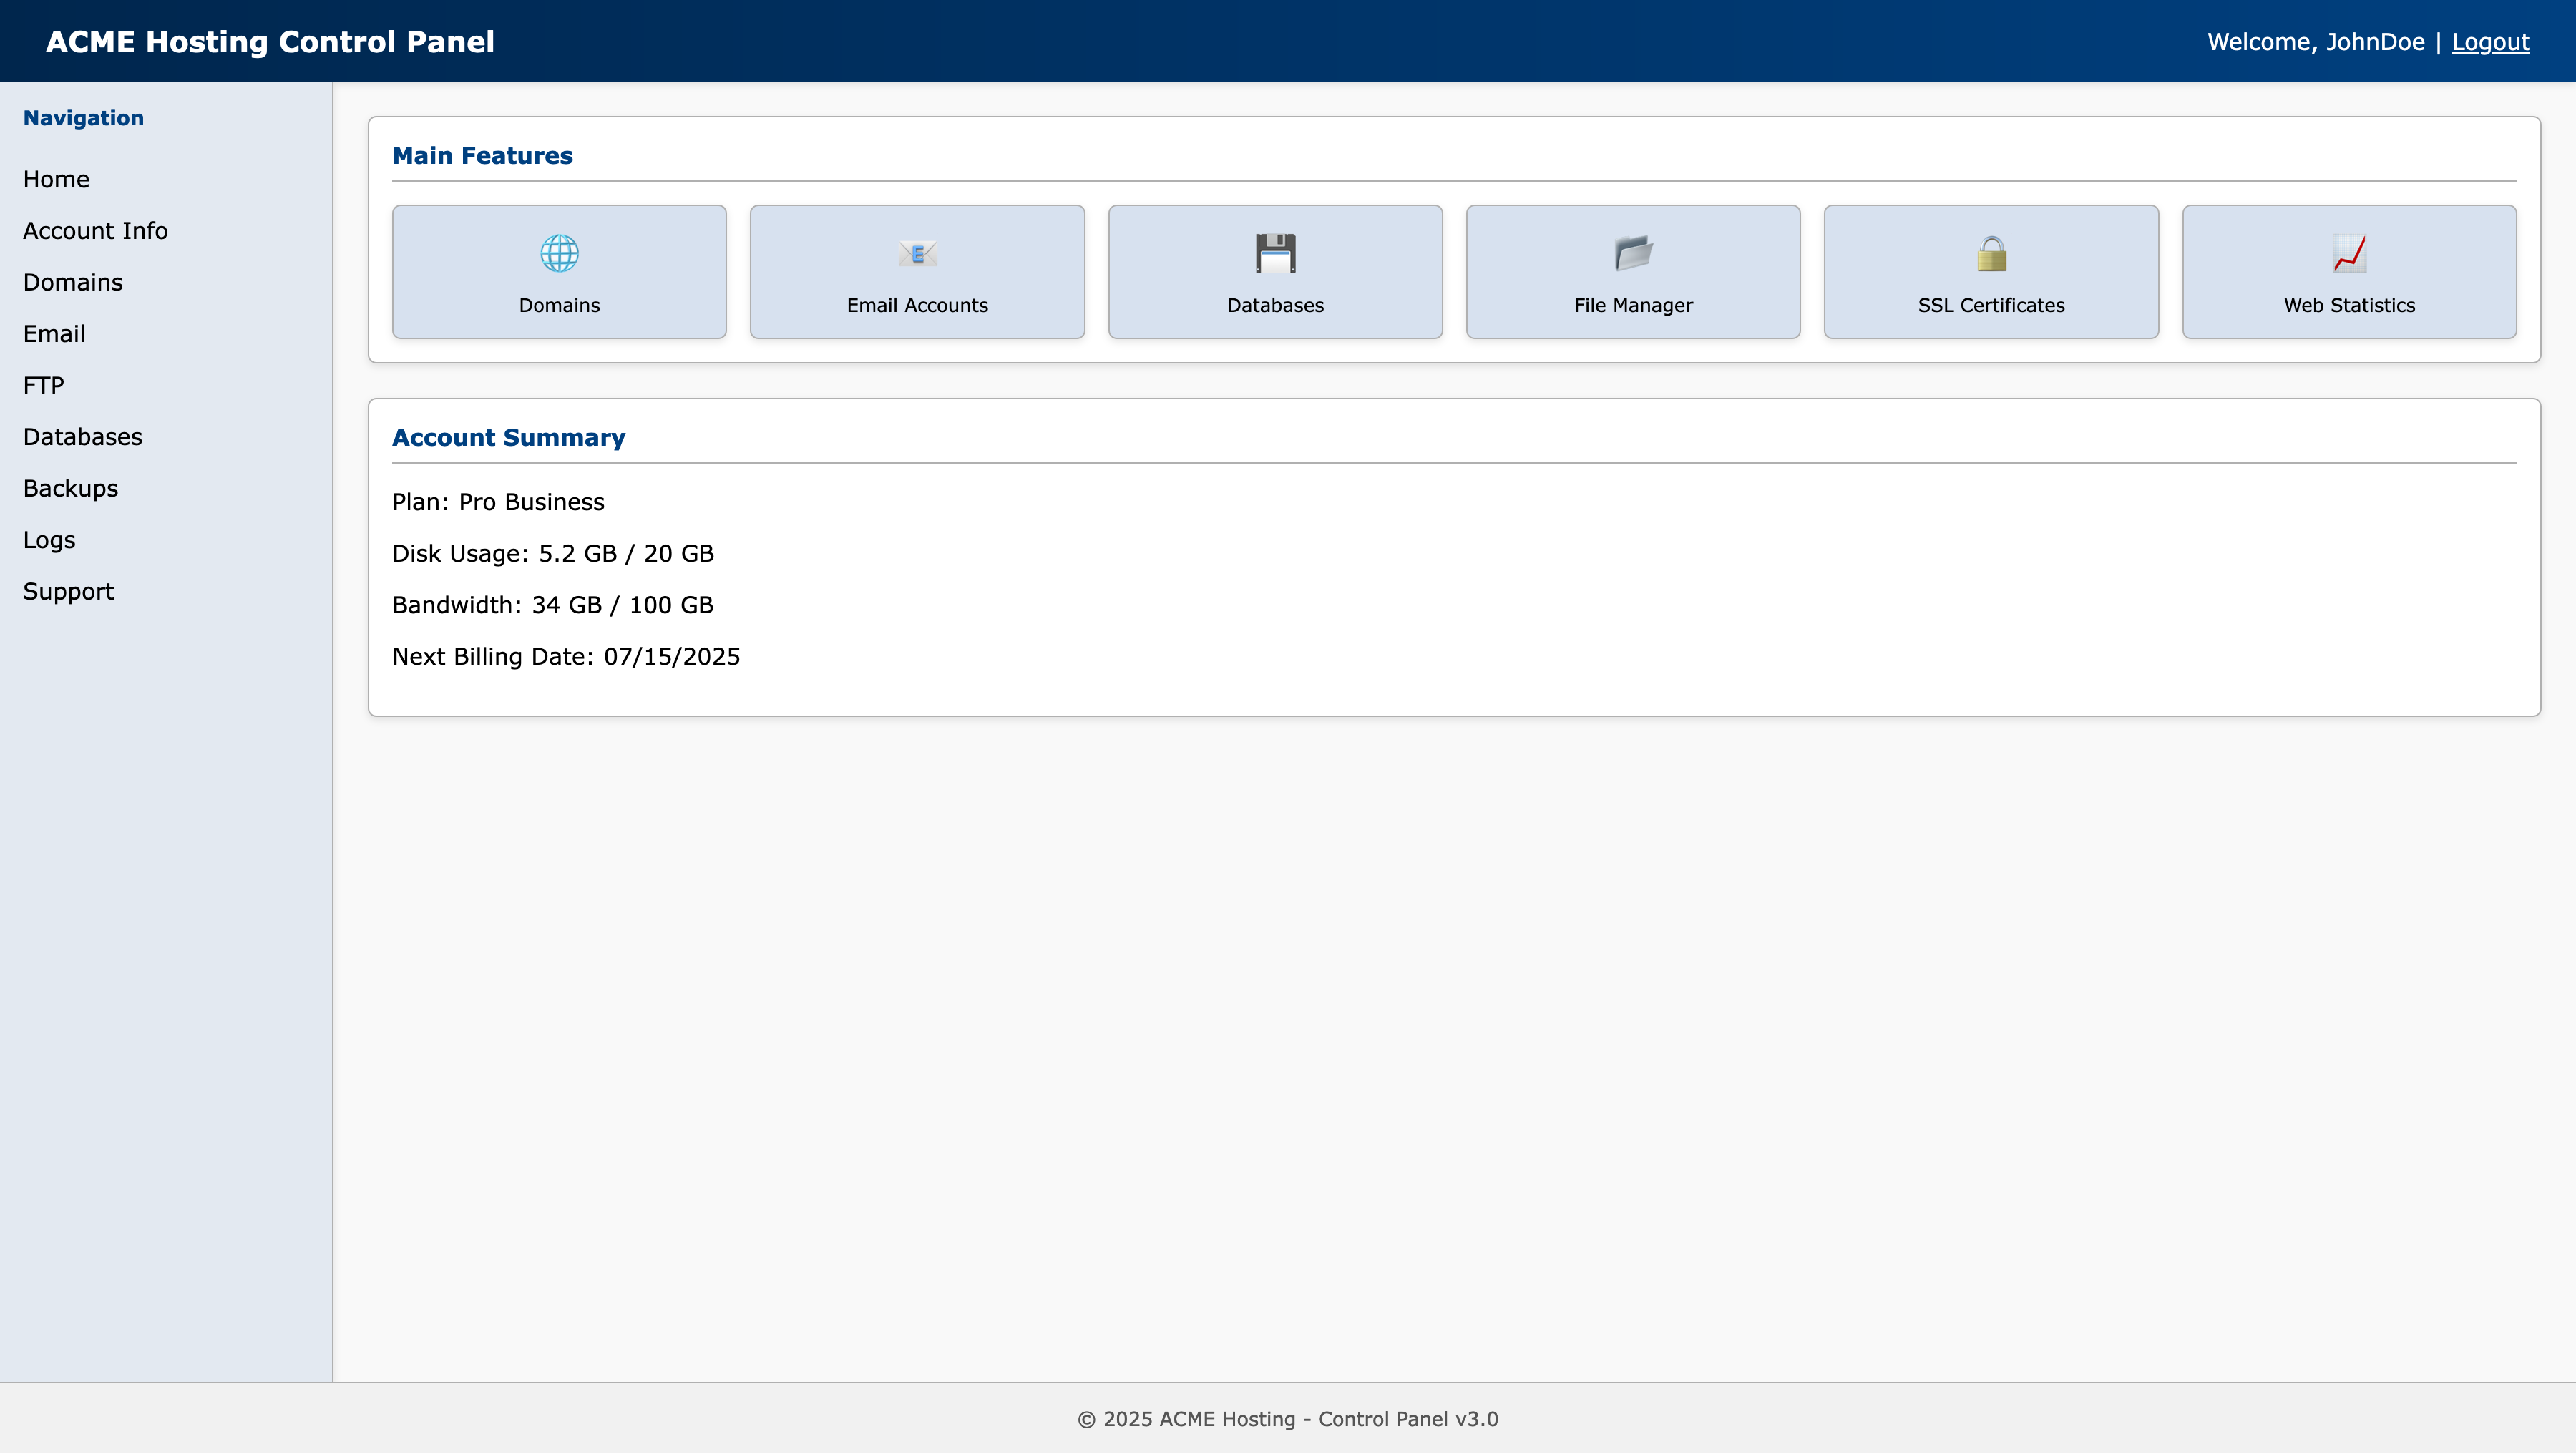Click the Main Features section heading

pyautogui.click(x=483, y=155)
